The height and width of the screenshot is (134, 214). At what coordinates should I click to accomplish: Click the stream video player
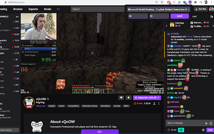coord(92,53)
